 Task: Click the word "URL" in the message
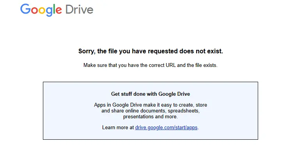(170, 65)
